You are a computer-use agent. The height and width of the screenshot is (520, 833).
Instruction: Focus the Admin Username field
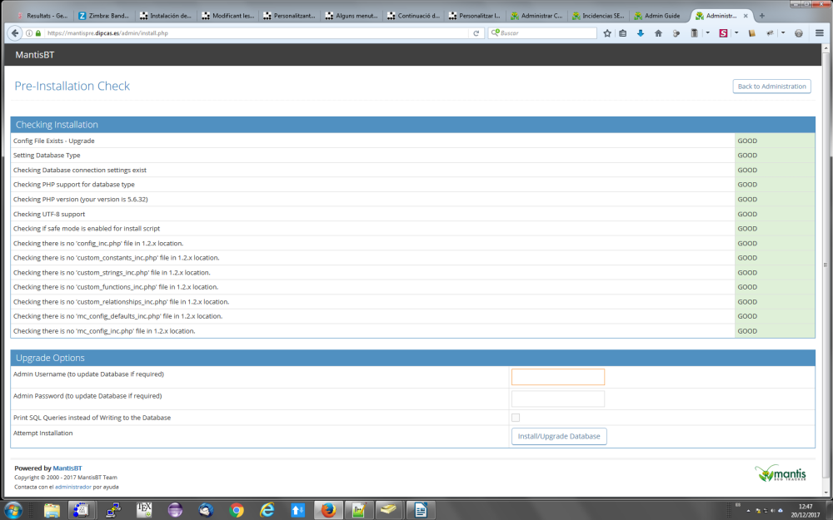click(558, 377)
